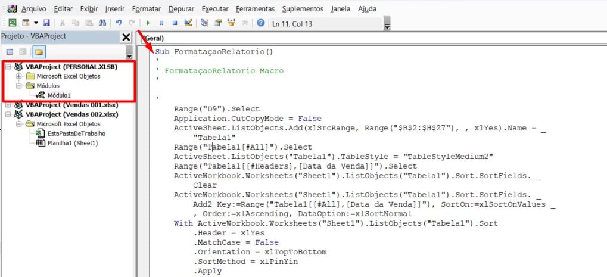Select VBAProject (Vendas 001.xlsx)
The image size is (607, 277).
tap(72, 105)
